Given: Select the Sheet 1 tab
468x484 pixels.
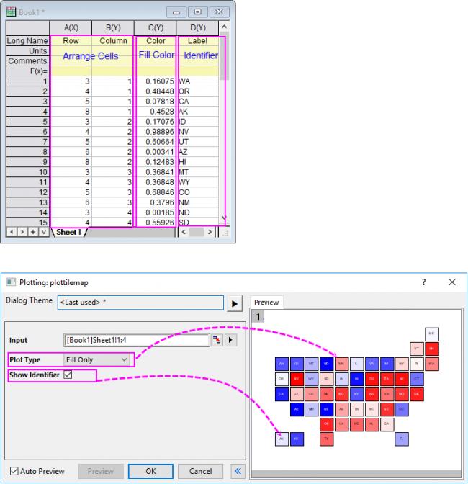Looking at the screenshot, I should pyautogui.click(x=69, y=232).
